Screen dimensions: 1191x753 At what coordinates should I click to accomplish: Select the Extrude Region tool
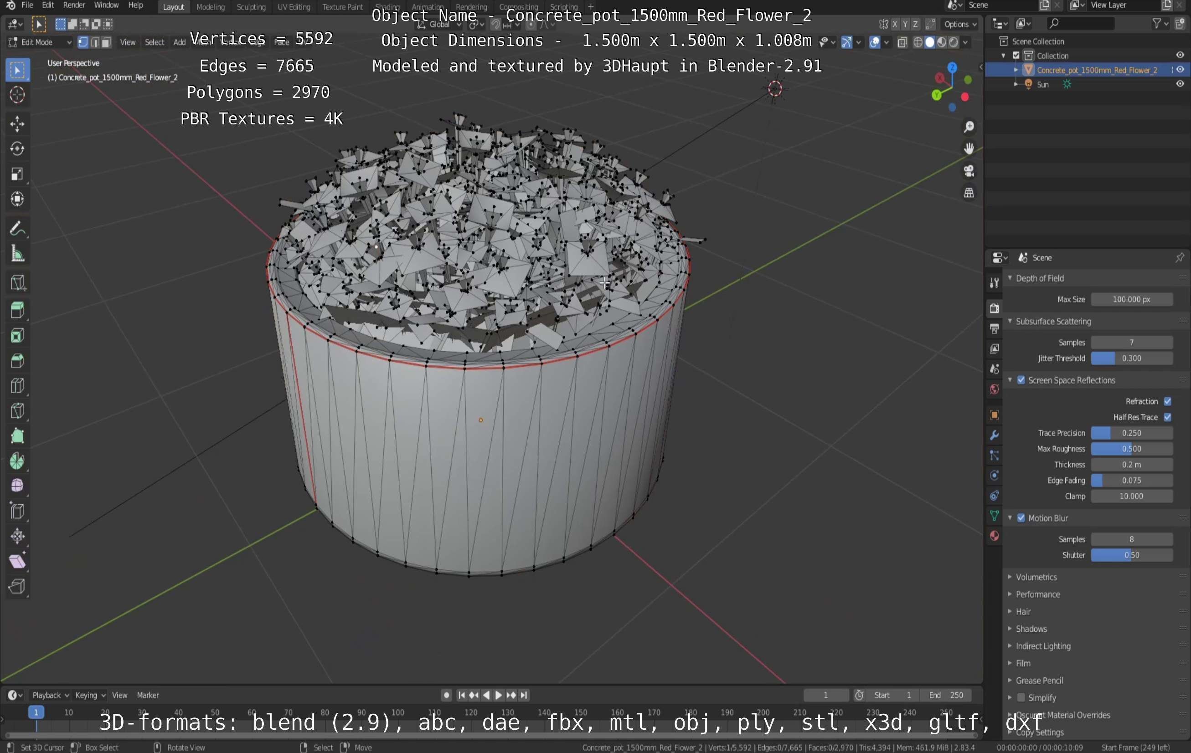17,311
